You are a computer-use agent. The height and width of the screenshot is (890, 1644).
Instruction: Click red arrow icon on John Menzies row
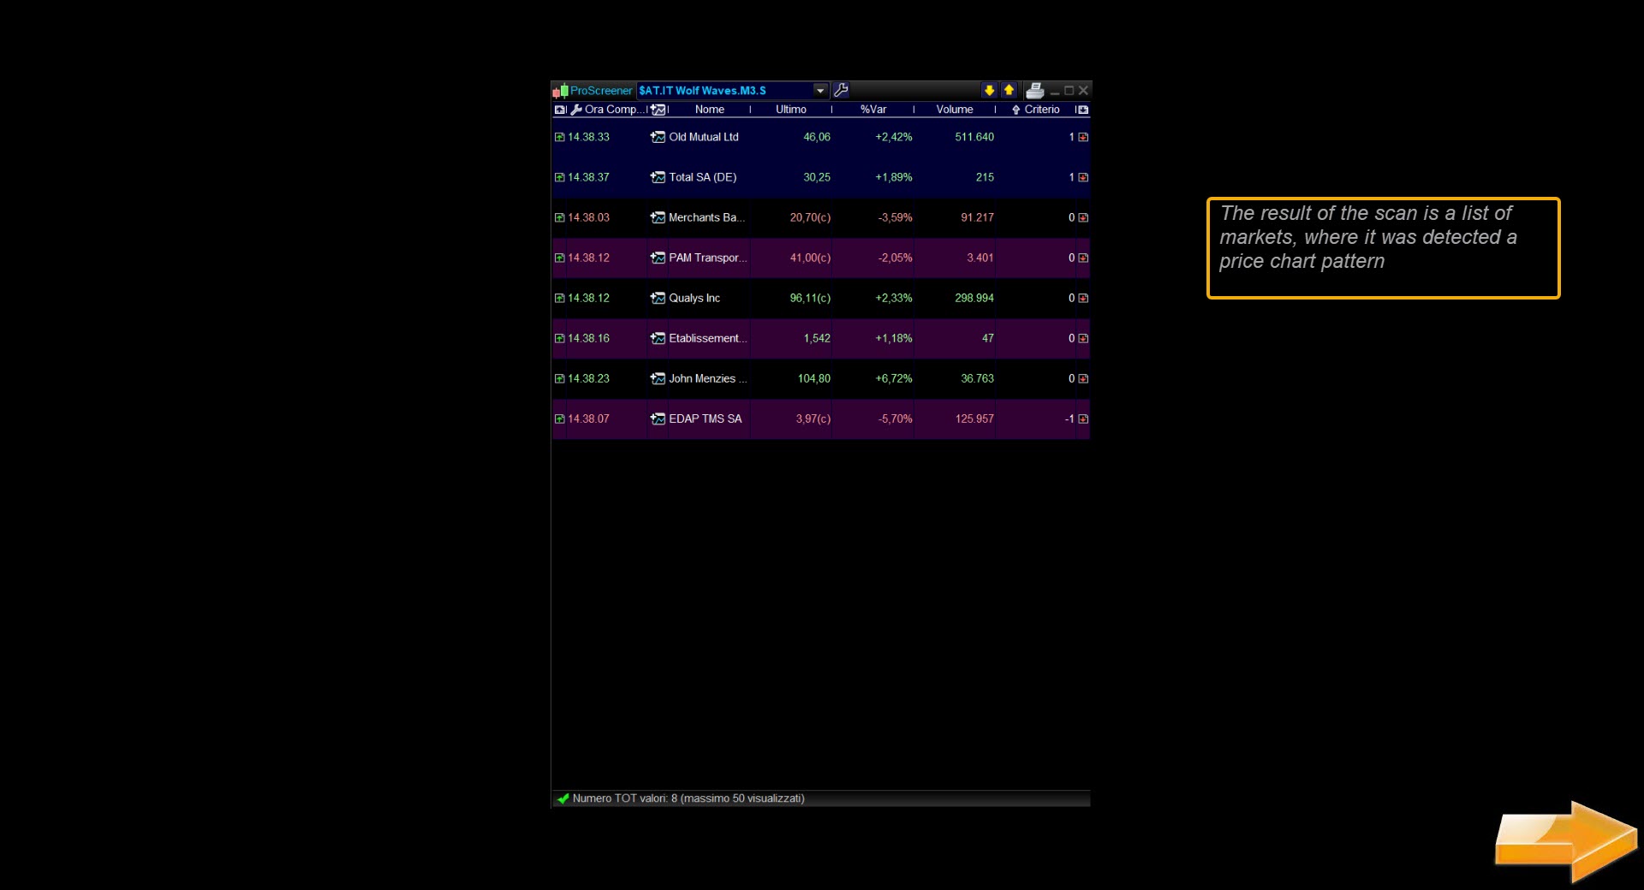click(1083, 378)
